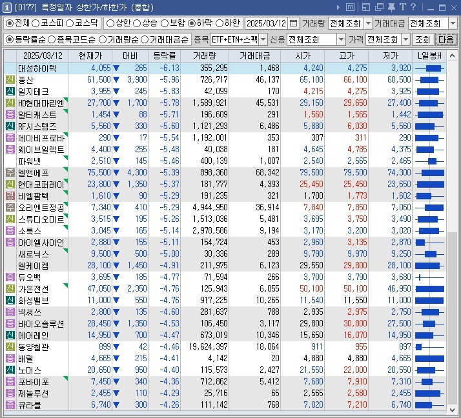Open help via the question mark icon
Screen dimensions: 461x418
413,7
